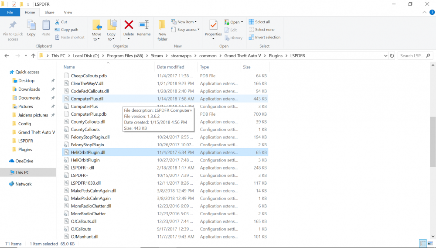This screenshot has height=248, width=436.
Task: Click Plugins in the address breadcrumb
Action: [275, 56]
